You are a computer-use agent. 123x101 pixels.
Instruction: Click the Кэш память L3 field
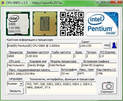click(x=106, y=73)
